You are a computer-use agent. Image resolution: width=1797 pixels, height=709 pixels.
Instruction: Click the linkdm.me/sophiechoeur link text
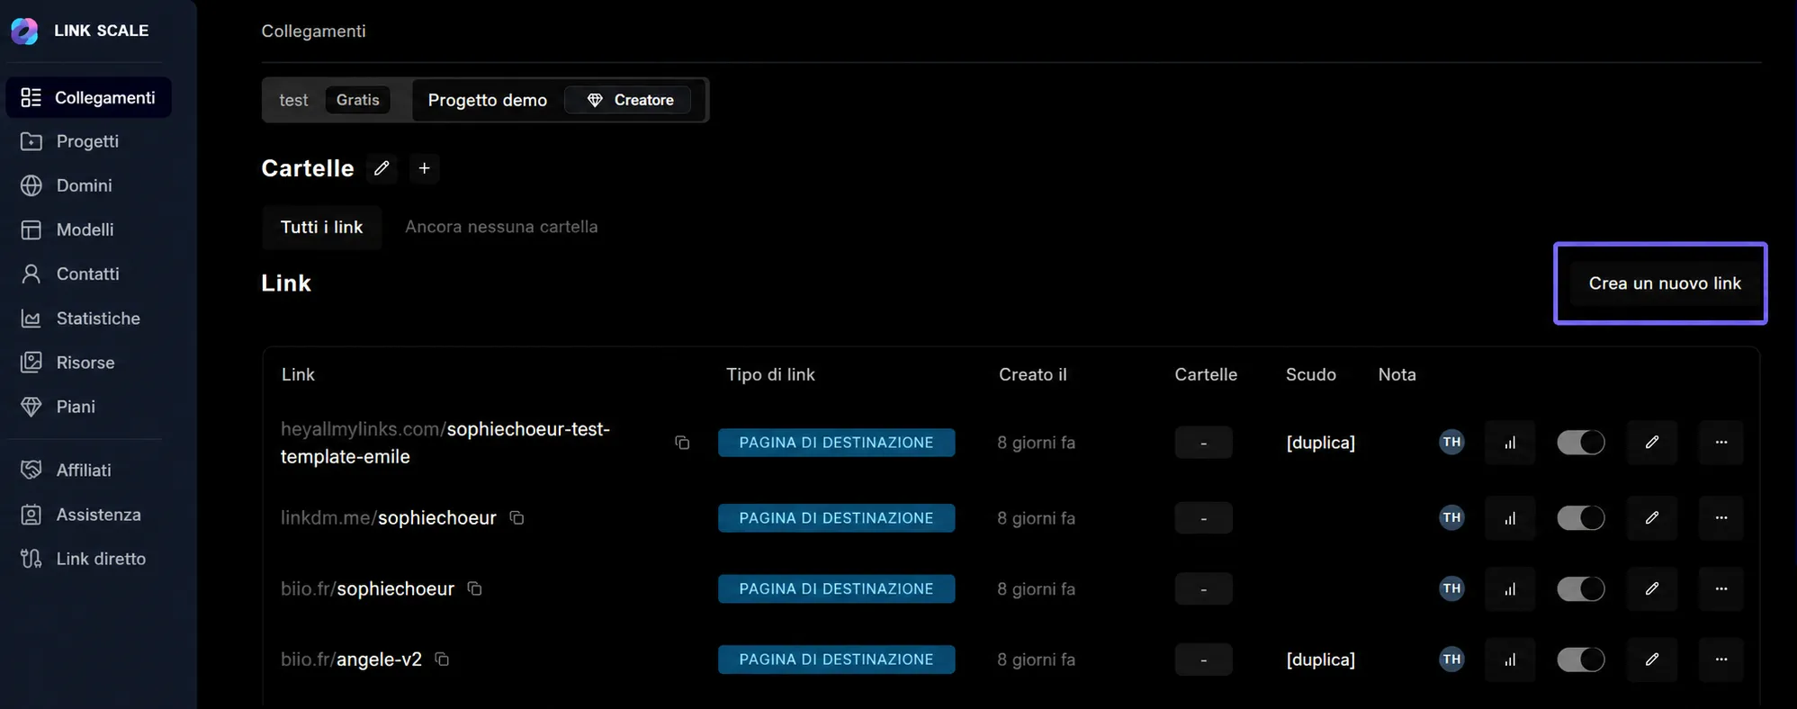click(x=389, y=517)
